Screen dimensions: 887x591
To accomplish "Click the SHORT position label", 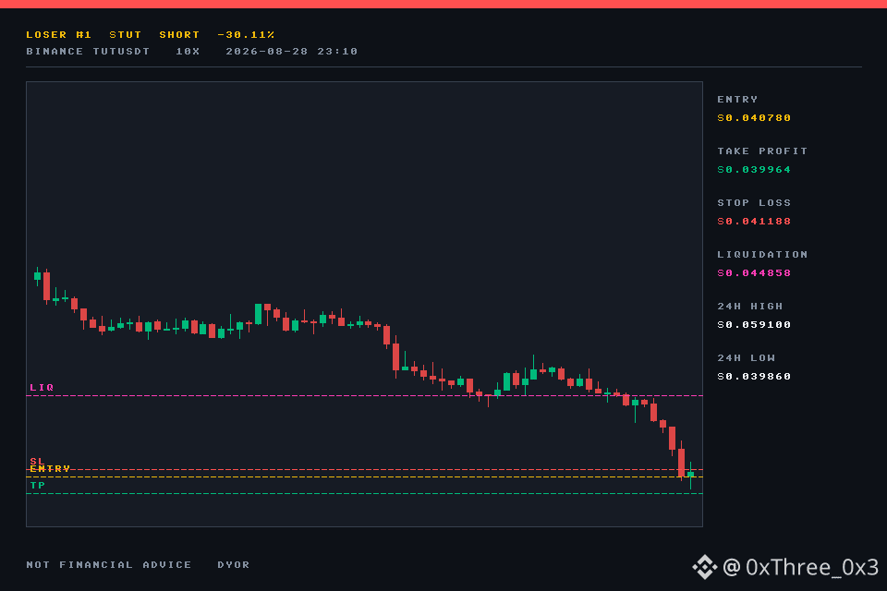I will [x=179, y=34].
